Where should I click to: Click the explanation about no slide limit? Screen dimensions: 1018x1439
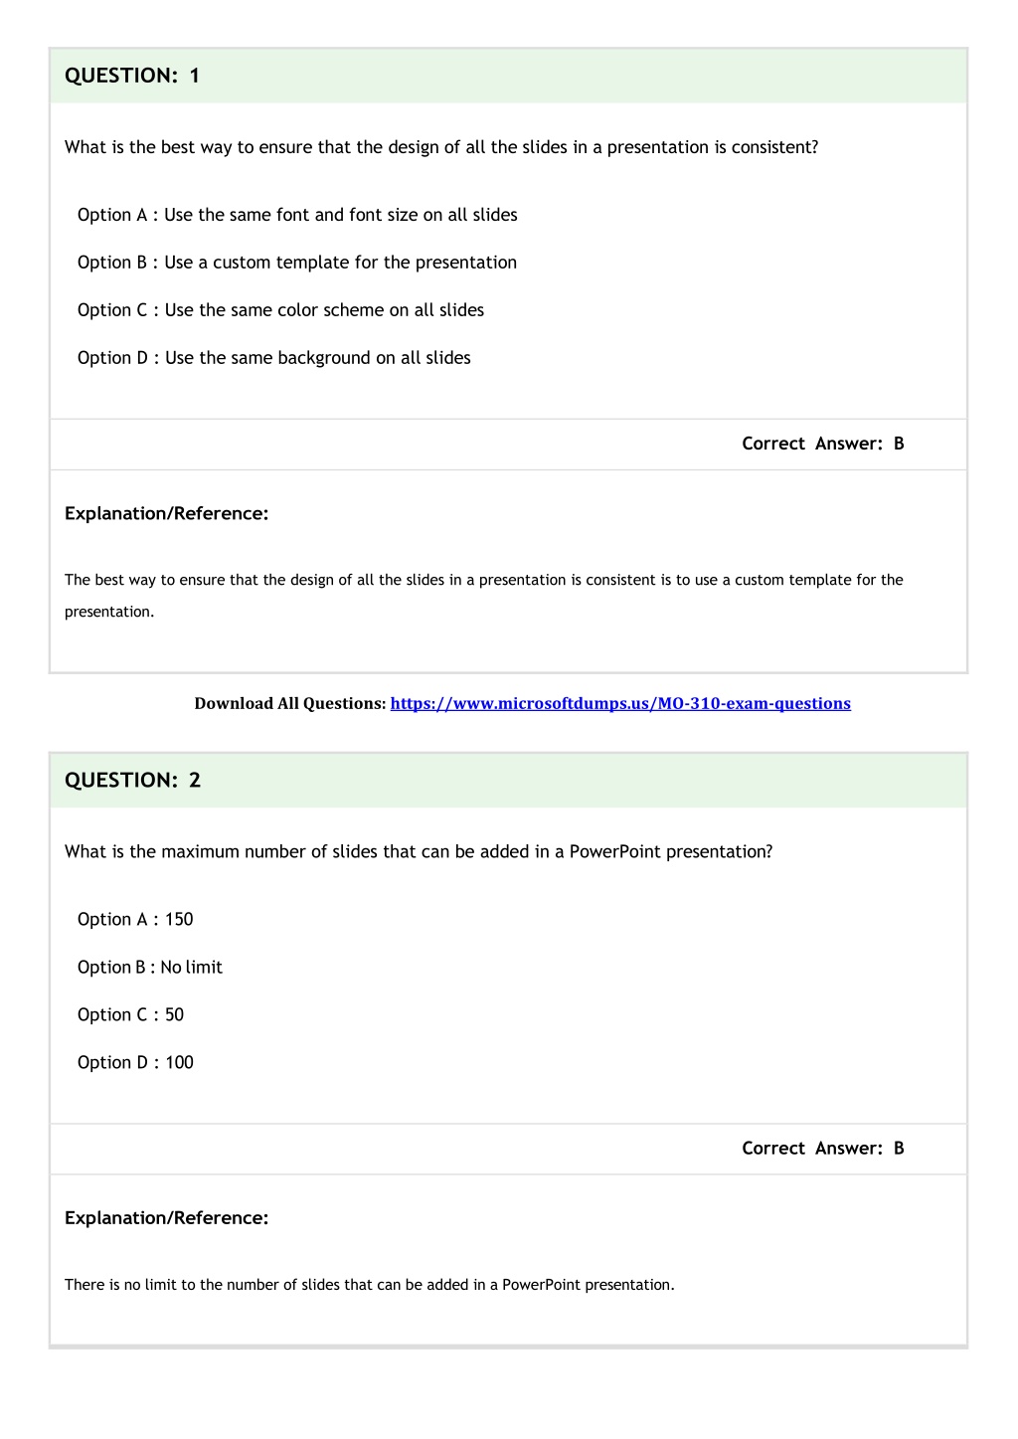tap(370, 1285)
